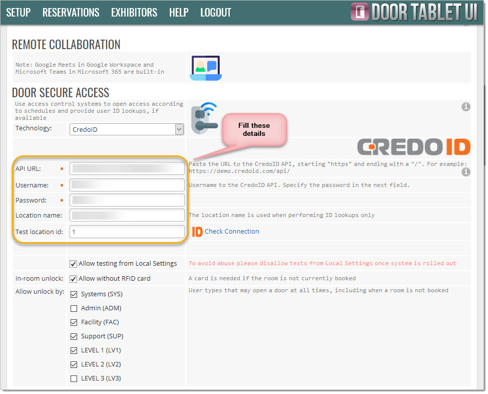Click the CredoID brand logo
The image size is (488, 394).
[413, 147]
